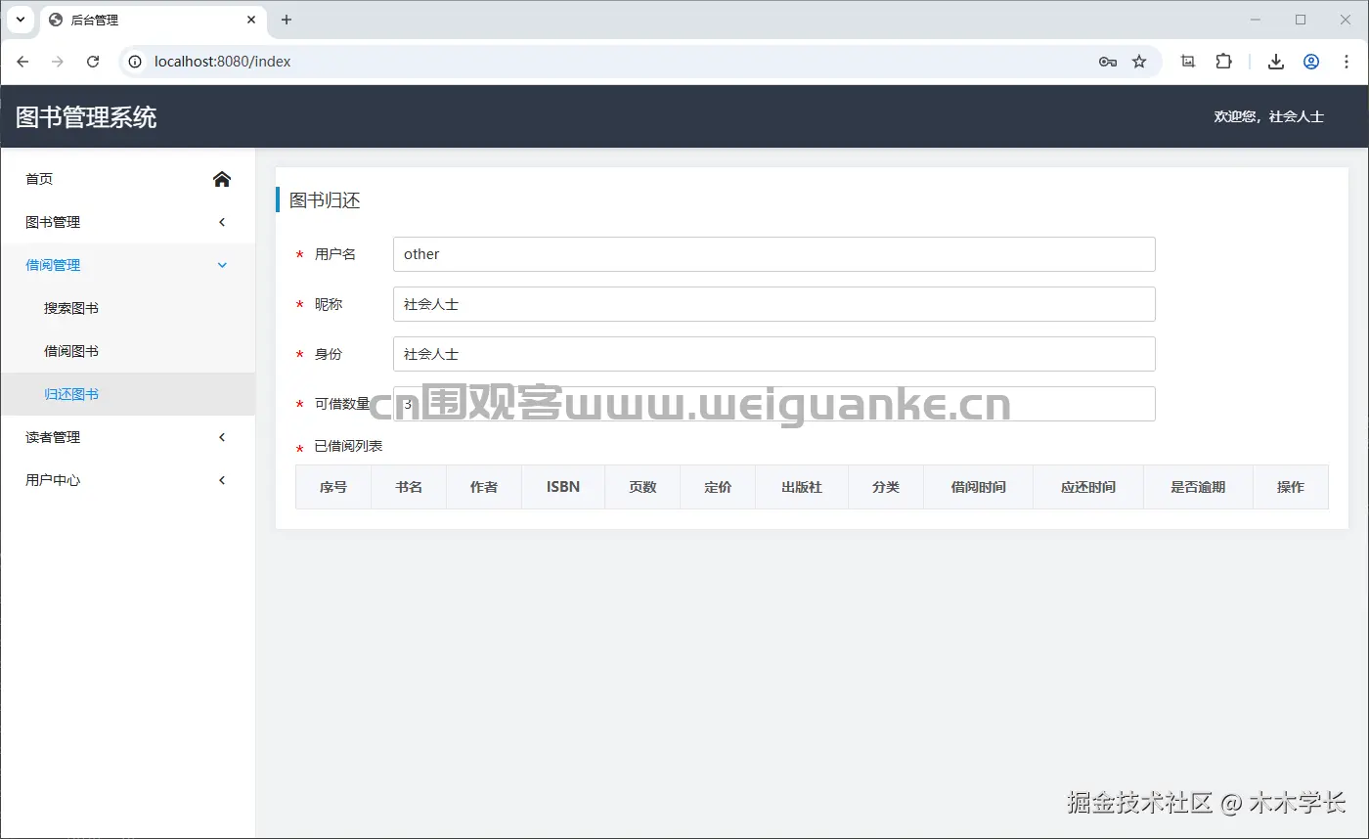Open a new tab with plus icon
This screenshot has width=1369, height=839.
[x=287, y=20]
